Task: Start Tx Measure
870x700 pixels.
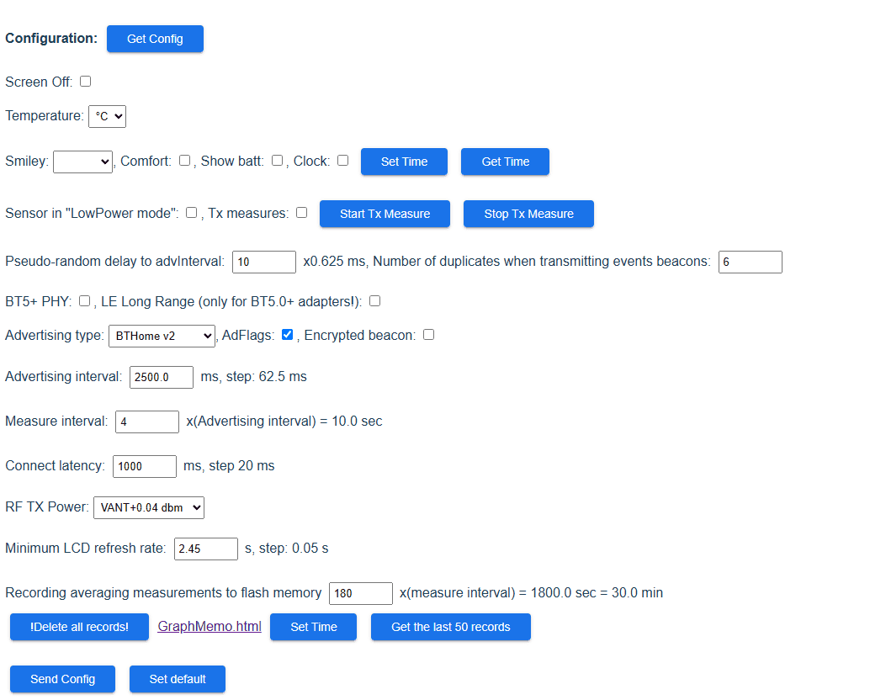Action: point(385,214)
